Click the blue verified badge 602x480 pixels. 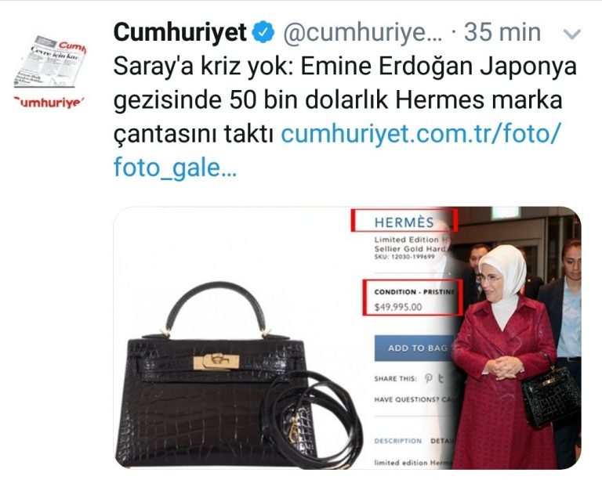click(x=263, y=32)
